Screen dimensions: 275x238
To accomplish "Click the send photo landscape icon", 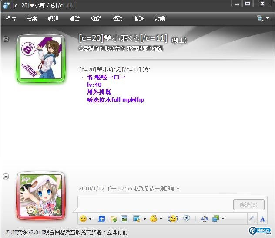I will pos(124,219).
